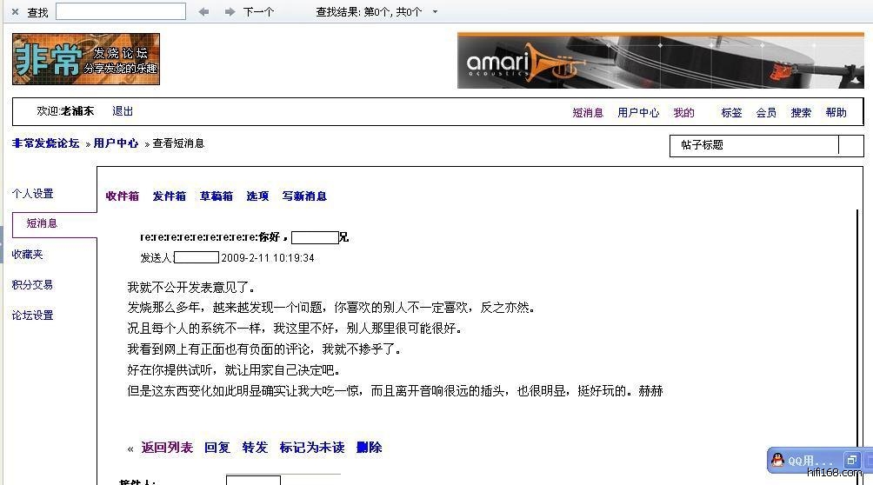
Task: Click the 非常发烧论坛 forum logo
Action: pos(86,59)
